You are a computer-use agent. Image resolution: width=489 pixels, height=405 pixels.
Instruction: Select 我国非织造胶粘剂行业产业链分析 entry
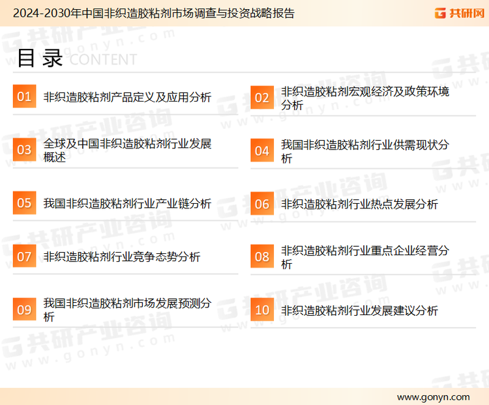[x=127, y=203]
